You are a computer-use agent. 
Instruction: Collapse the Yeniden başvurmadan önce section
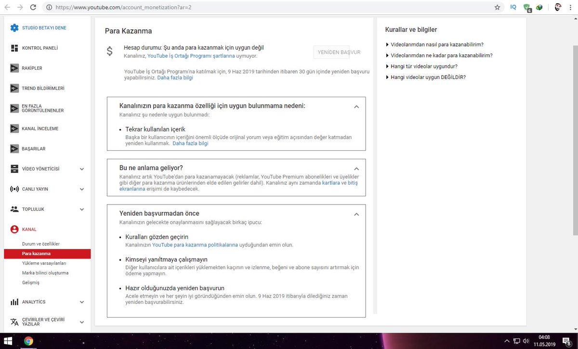point(356,214)
